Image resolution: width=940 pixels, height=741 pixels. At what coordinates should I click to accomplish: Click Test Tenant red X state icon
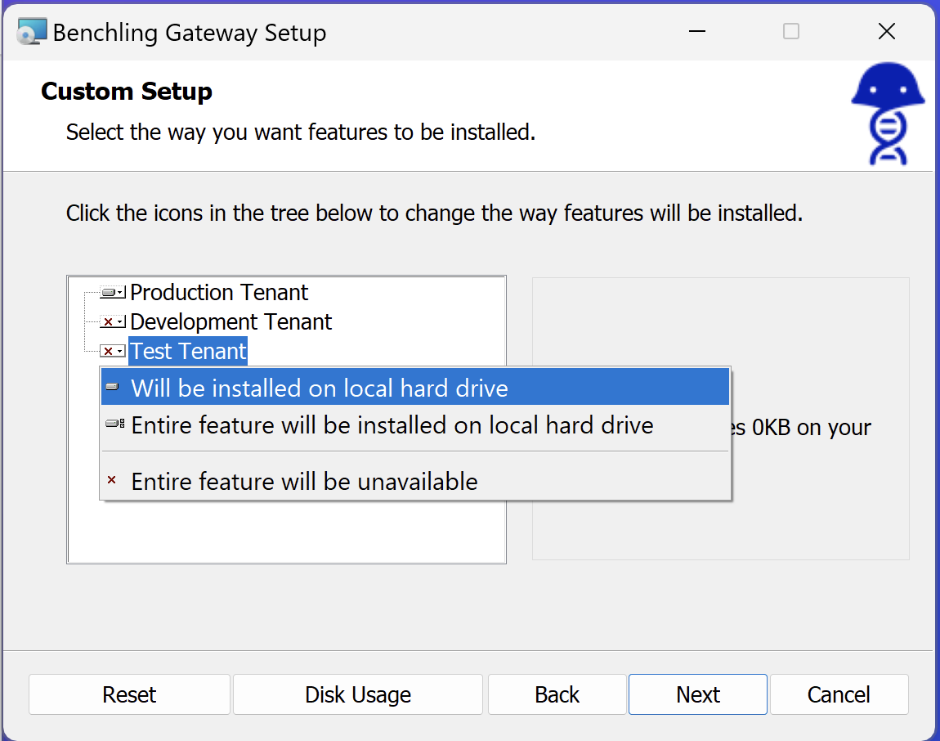pyautogui.click(x=113, y=352)
